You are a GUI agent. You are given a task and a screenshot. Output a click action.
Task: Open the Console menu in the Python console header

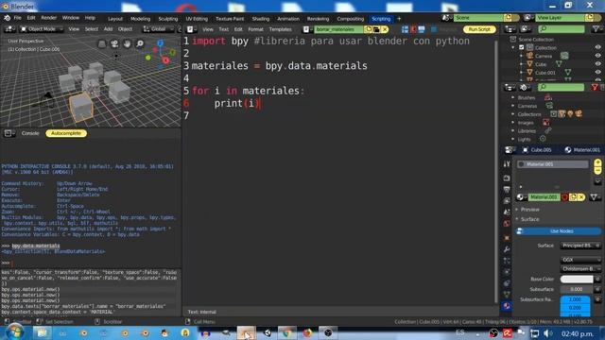30,133
